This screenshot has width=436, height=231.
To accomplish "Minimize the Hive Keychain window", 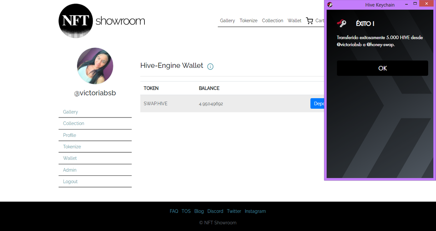I will (406, 4).
